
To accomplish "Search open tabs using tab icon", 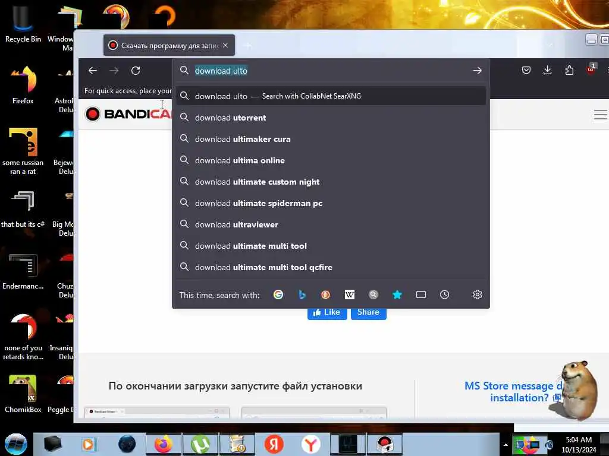I will tap(421, 294).
